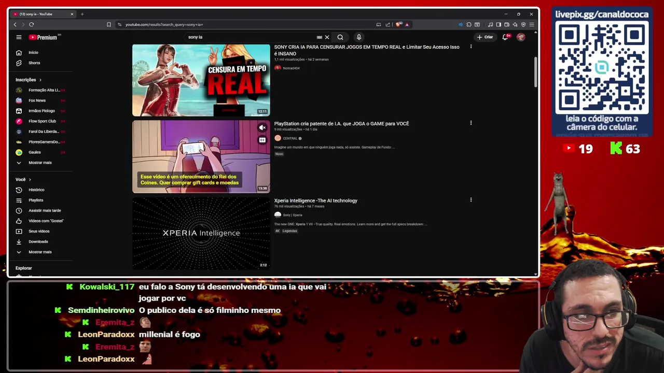Click the YouTube search input field
Viewport: 664px width, 373px height.
(252, 37)
